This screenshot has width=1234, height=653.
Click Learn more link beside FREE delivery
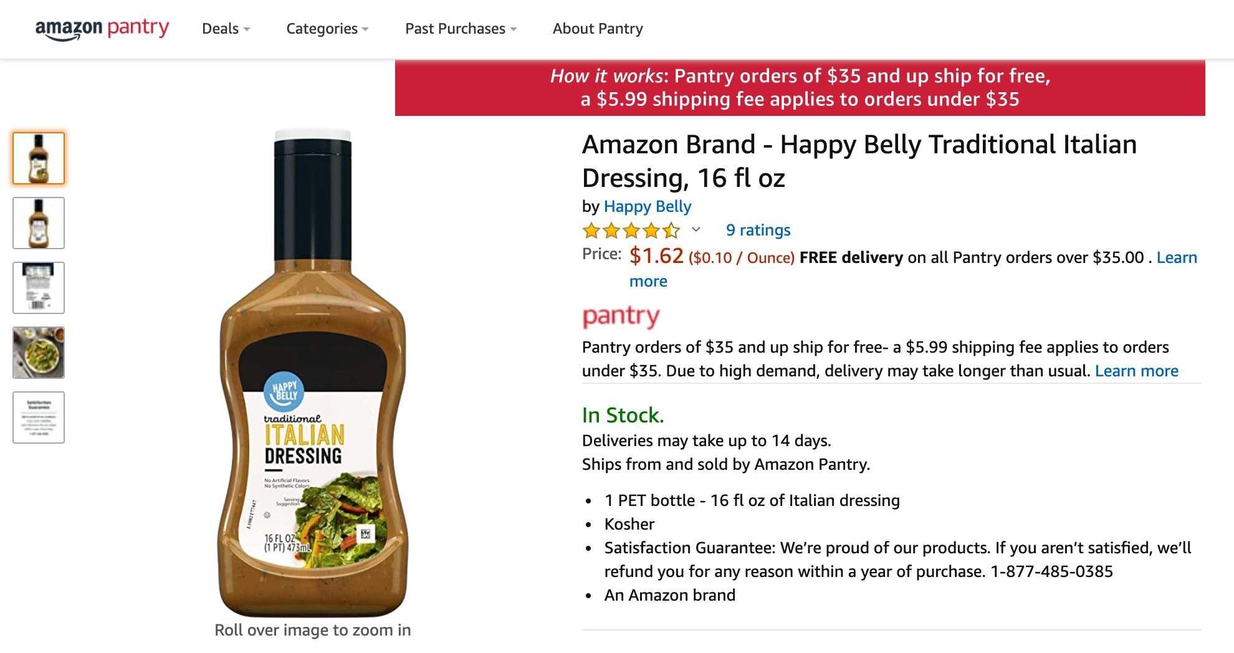click(1176, 257)
